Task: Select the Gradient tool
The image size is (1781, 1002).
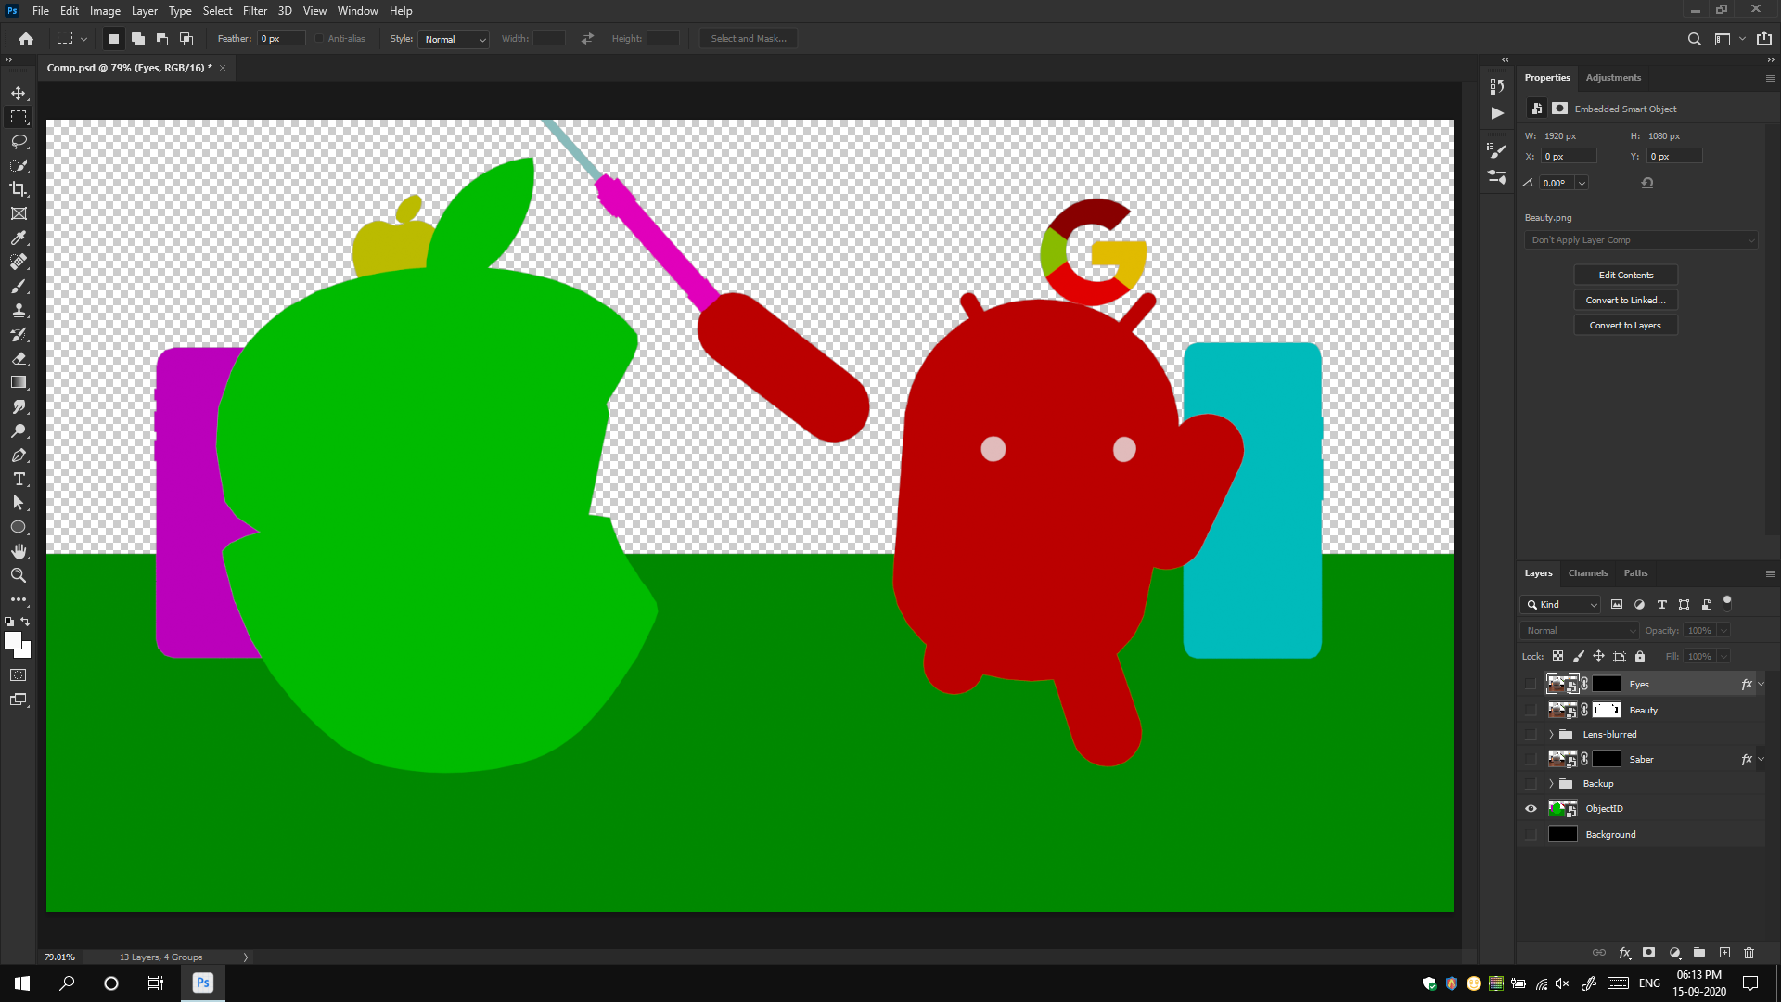Action: tap(19, 382)
